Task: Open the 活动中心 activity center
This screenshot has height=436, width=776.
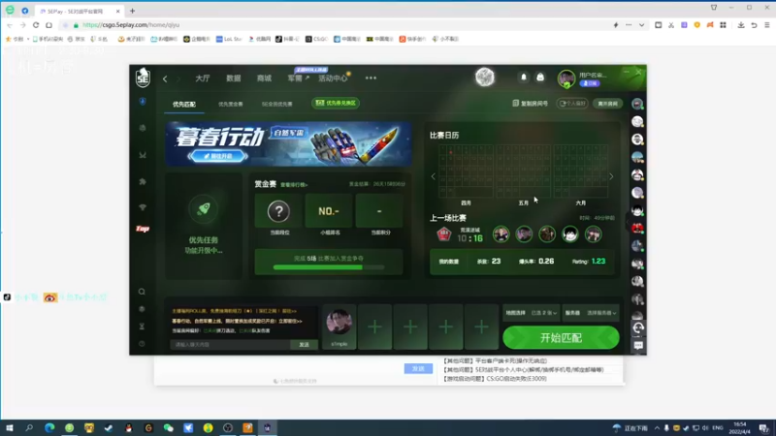Action: (333, 78)
